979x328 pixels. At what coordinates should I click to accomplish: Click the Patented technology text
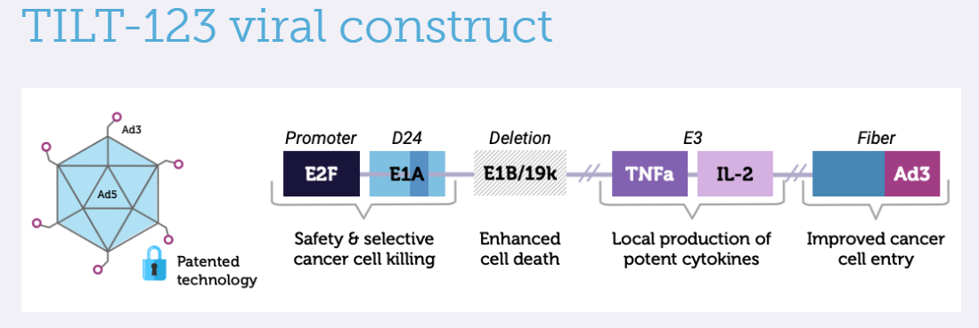pos(216,270)
